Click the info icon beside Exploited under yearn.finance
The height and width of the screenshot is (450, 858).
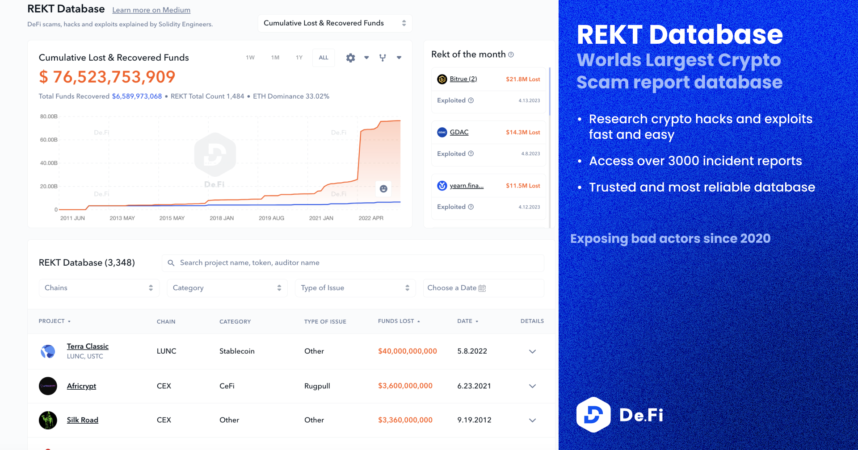[471, 207]
